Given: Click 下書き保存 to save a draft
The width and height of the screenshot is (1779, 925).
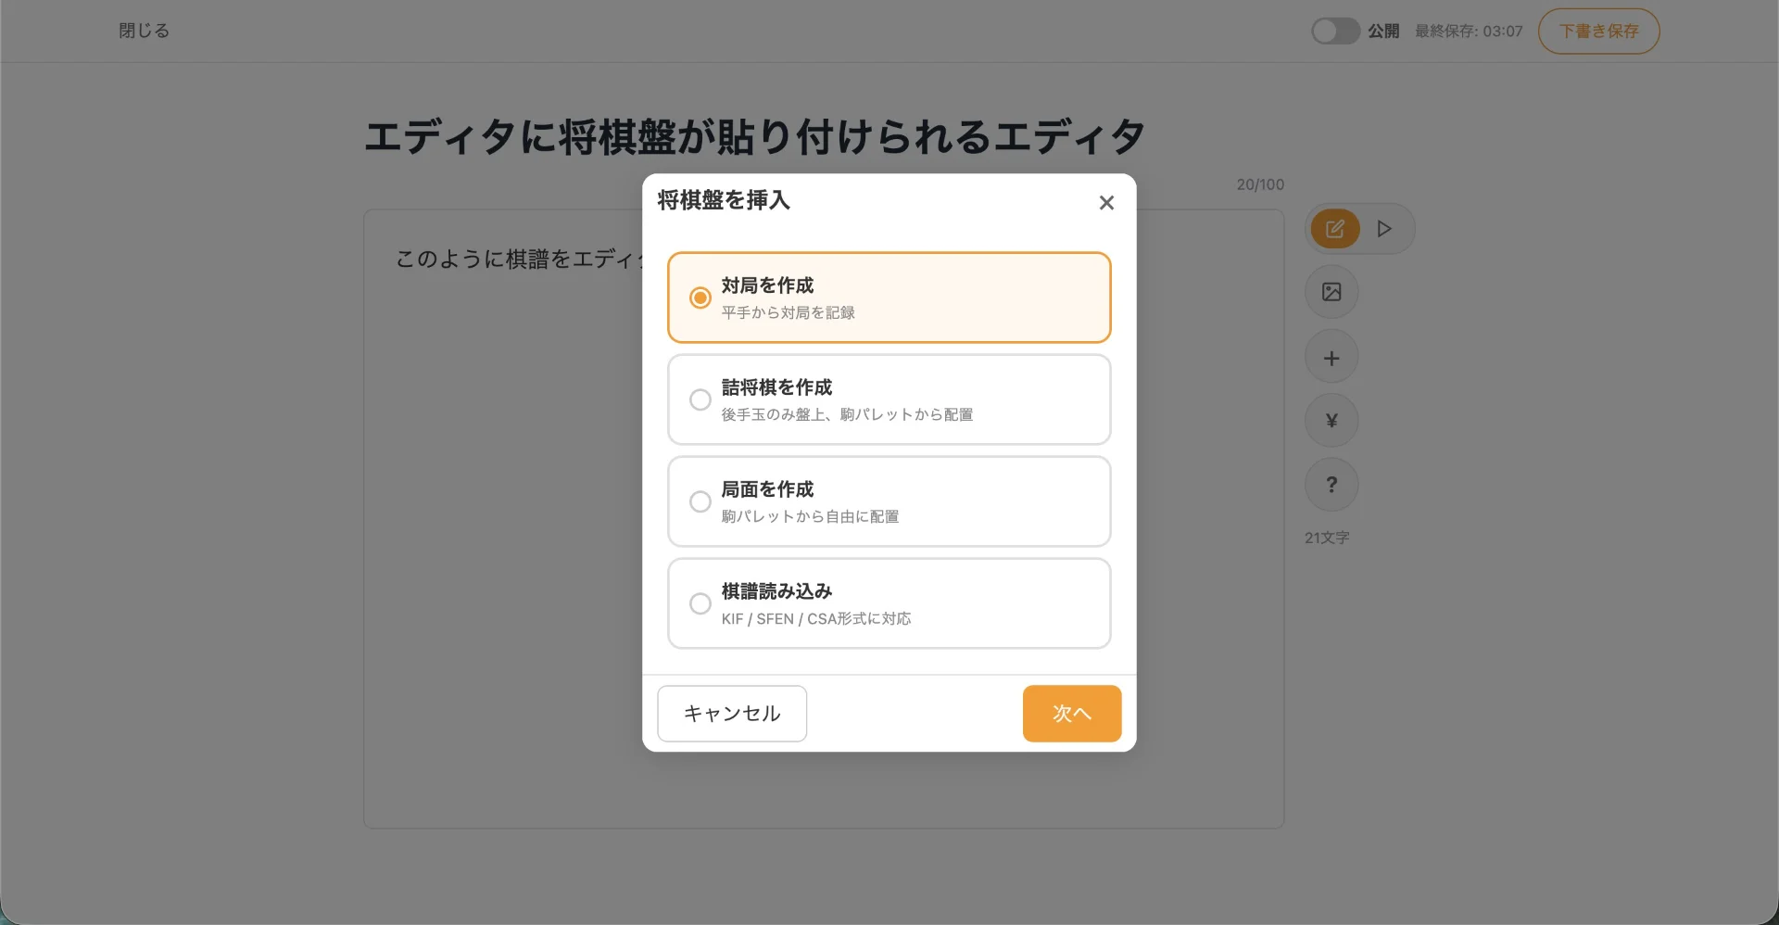Looking at the screenshot, I should click(x=1598, y=31).
